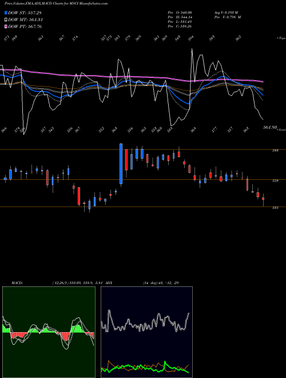
Task: Select the DOW MT value label
Action: click(25, 20)
